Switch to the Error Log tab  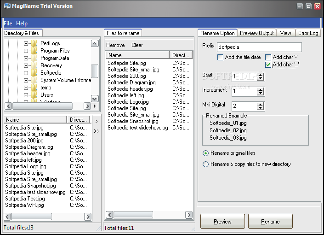308,33
